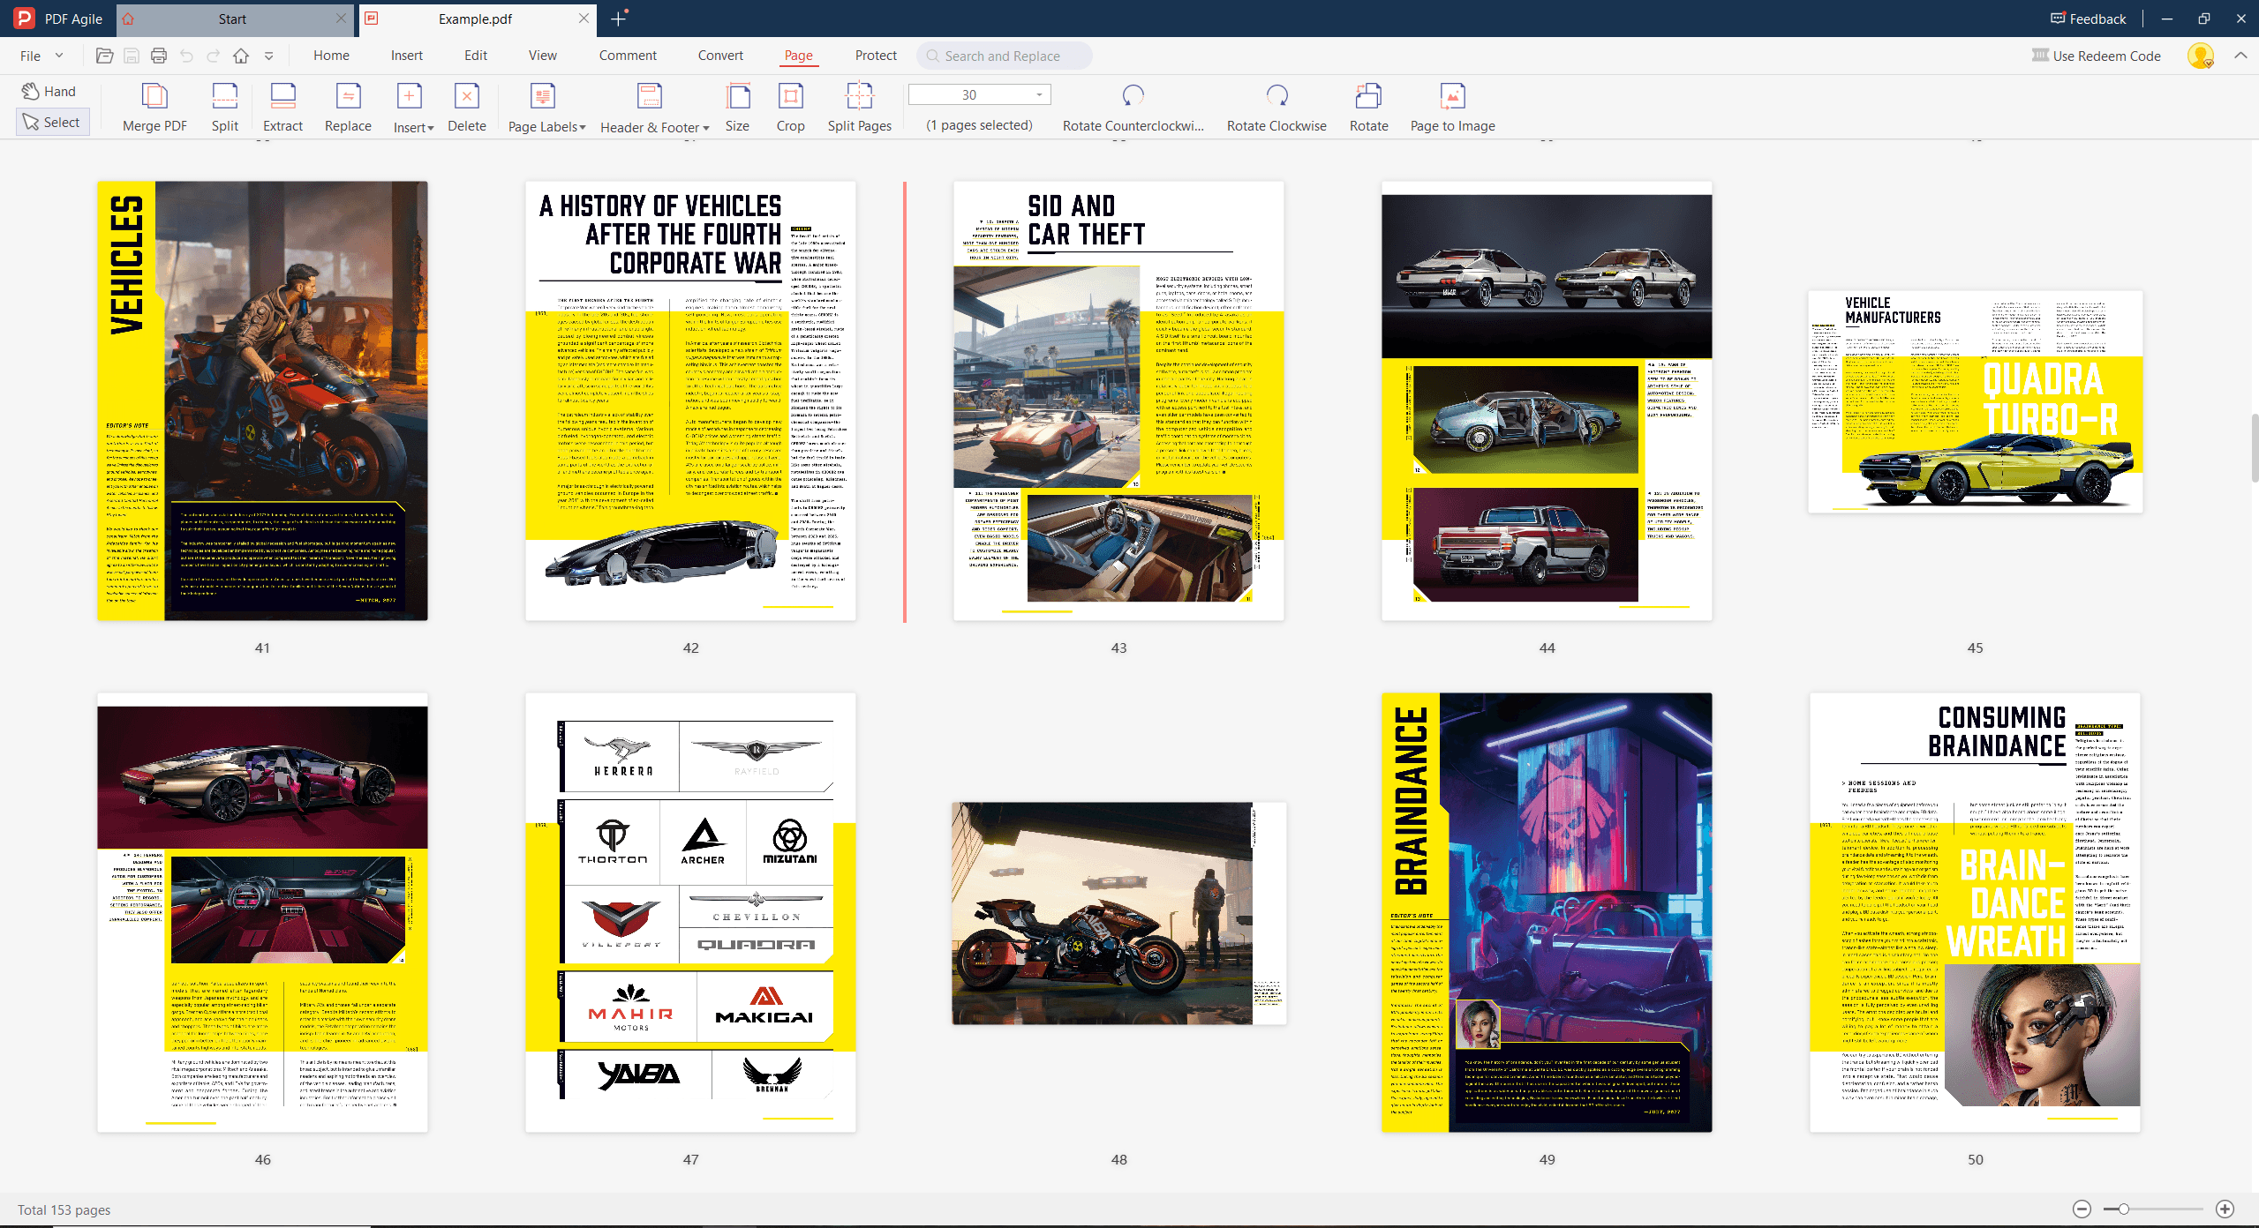Open the Insert ribbon tab
2259x1228 pixels.
407,56
